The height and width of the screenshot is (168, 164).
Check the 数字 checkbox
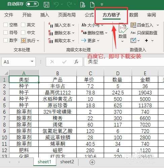[5, 40]
